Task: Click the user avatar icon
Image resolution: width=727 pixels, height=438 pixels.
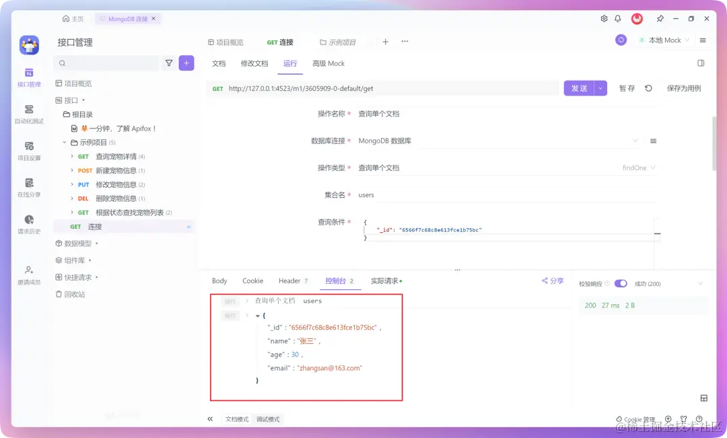Action: coord(637,19)
